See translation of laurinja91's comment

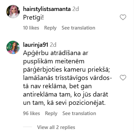pyautogui.click(x=79, y=113)
